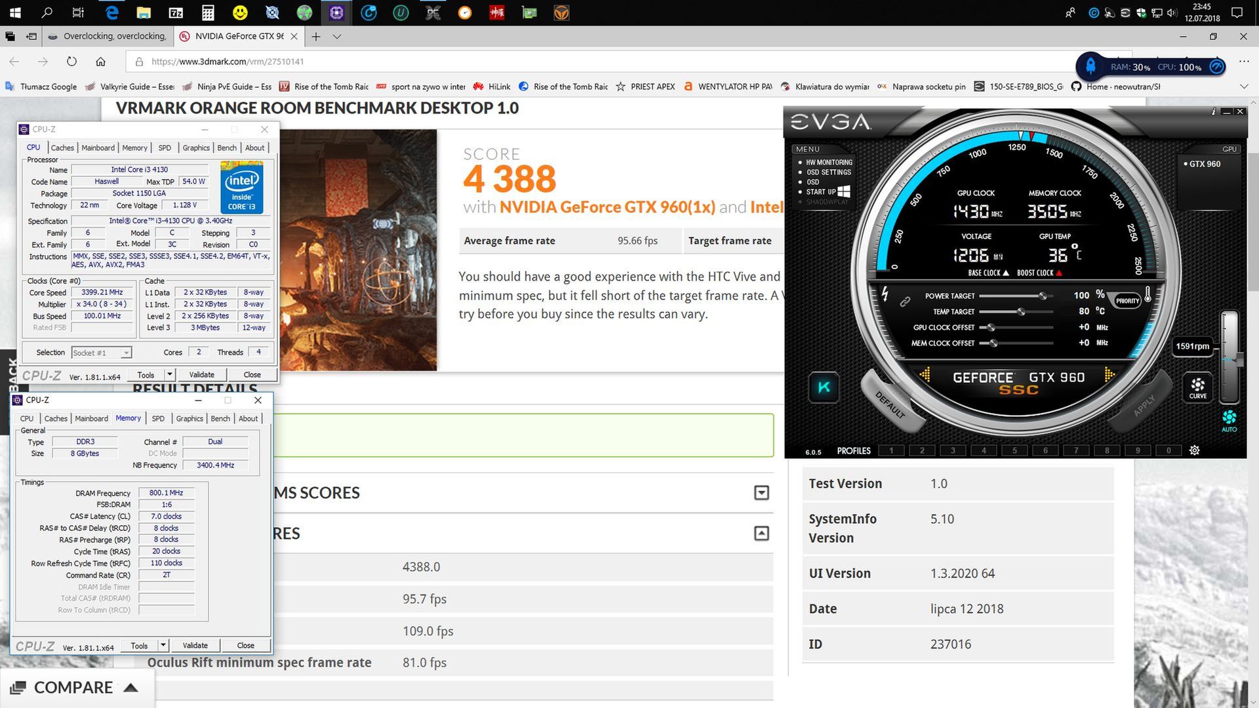1259x708 pixels.
Task: Open Tłumacz Google bookmark
Action: coord(41,87)
